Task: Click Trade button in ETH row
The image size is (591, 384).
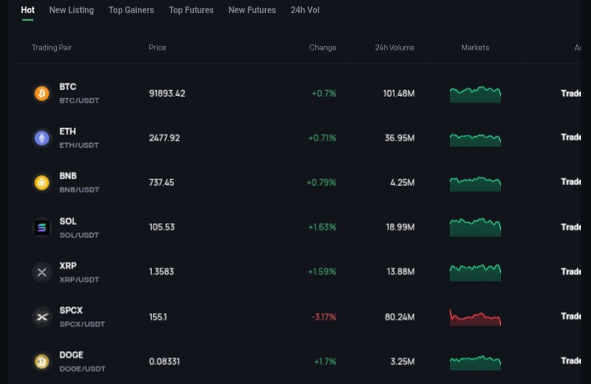Action: click(570, 137)
